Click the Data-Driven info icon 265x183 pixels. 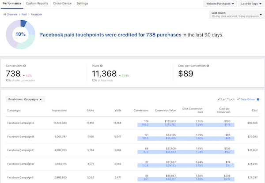tap(258, 100)
